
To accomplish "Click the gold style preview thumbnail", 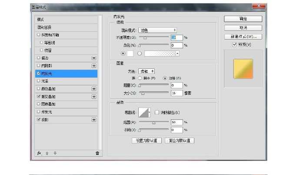I will [x=243, y=69].
